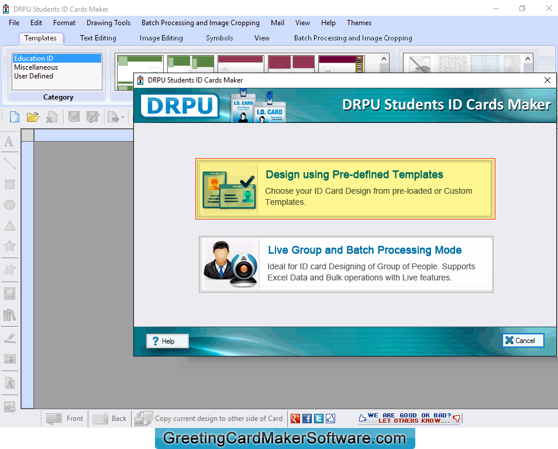This screenshot has height=449, width=558.
Task: Click the Close document icon
Action: click(52, 117)
